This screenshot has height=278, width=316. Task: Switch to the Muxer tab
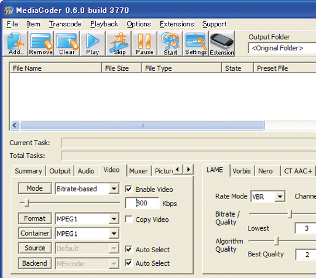(x=139, y=171)
